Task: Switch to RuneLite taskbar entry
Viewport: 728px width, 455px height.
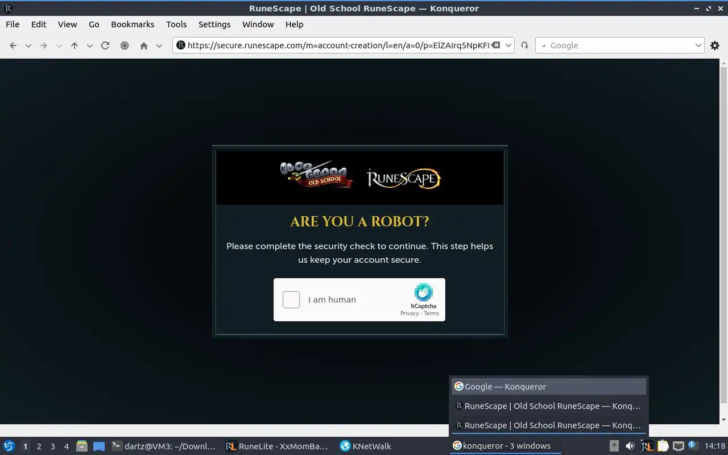Action: [x=277, y=446]
